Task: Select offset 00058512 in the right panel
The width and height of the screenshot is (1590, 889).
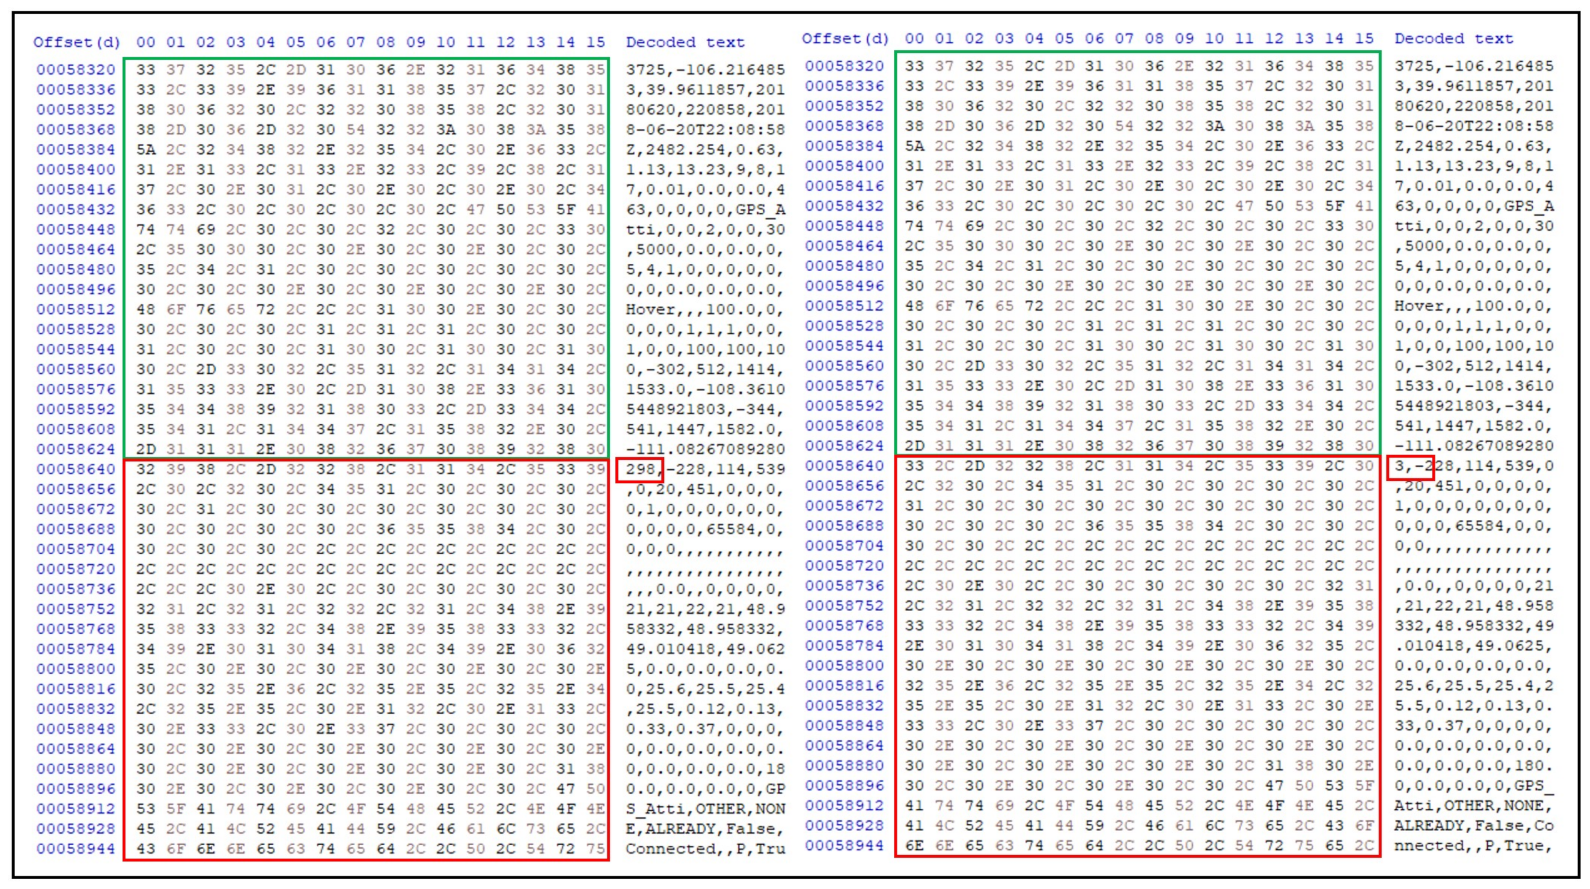Action: coord(844,306)
